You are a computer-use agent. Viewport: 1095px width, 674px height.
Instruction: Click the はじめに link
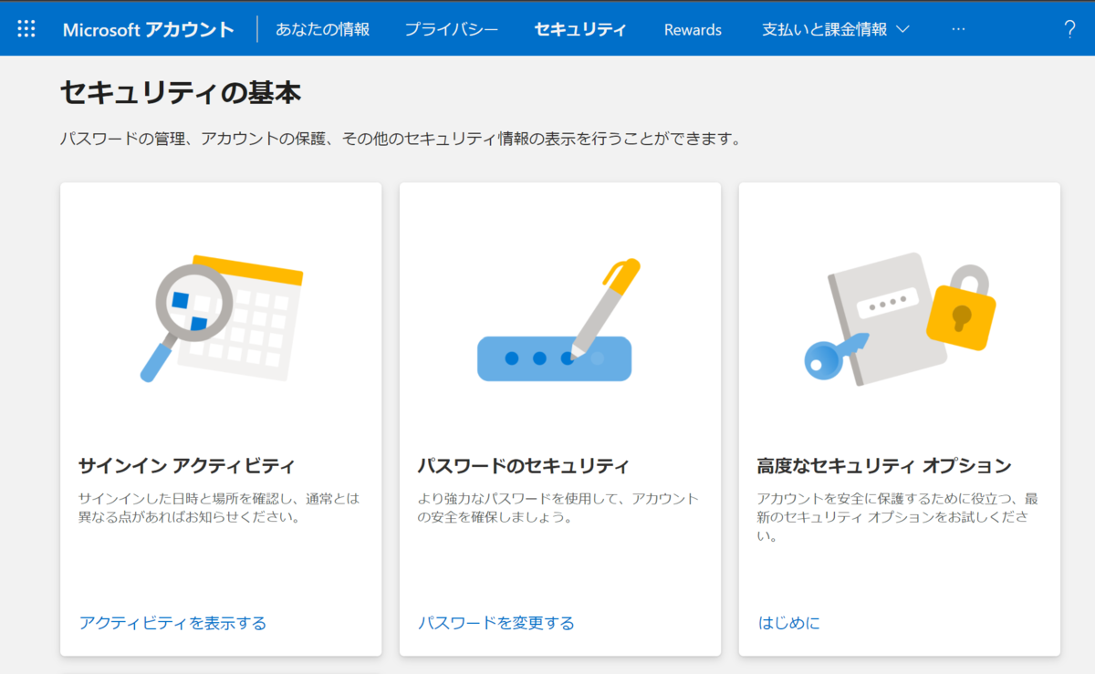(x=788, y=623)
